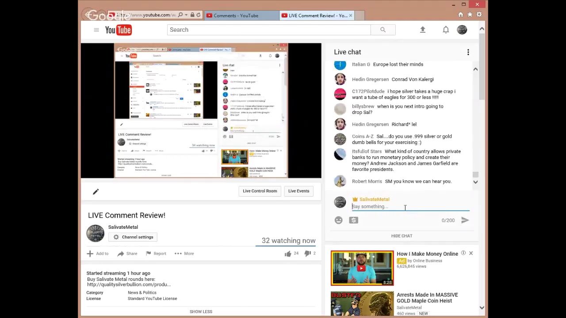Open the Live Events page
The image size is (566, 318).
pyautogui.click(x=299, y=191)
